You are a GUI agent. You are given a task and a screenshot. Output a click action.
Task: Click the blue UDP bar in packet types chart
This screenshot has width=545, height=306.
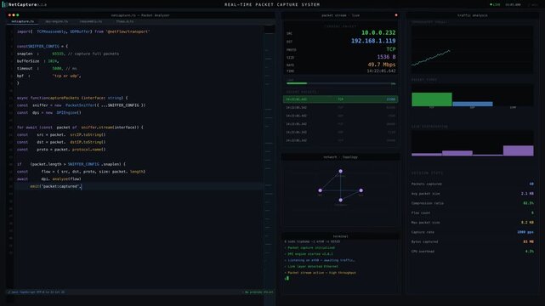473,104
